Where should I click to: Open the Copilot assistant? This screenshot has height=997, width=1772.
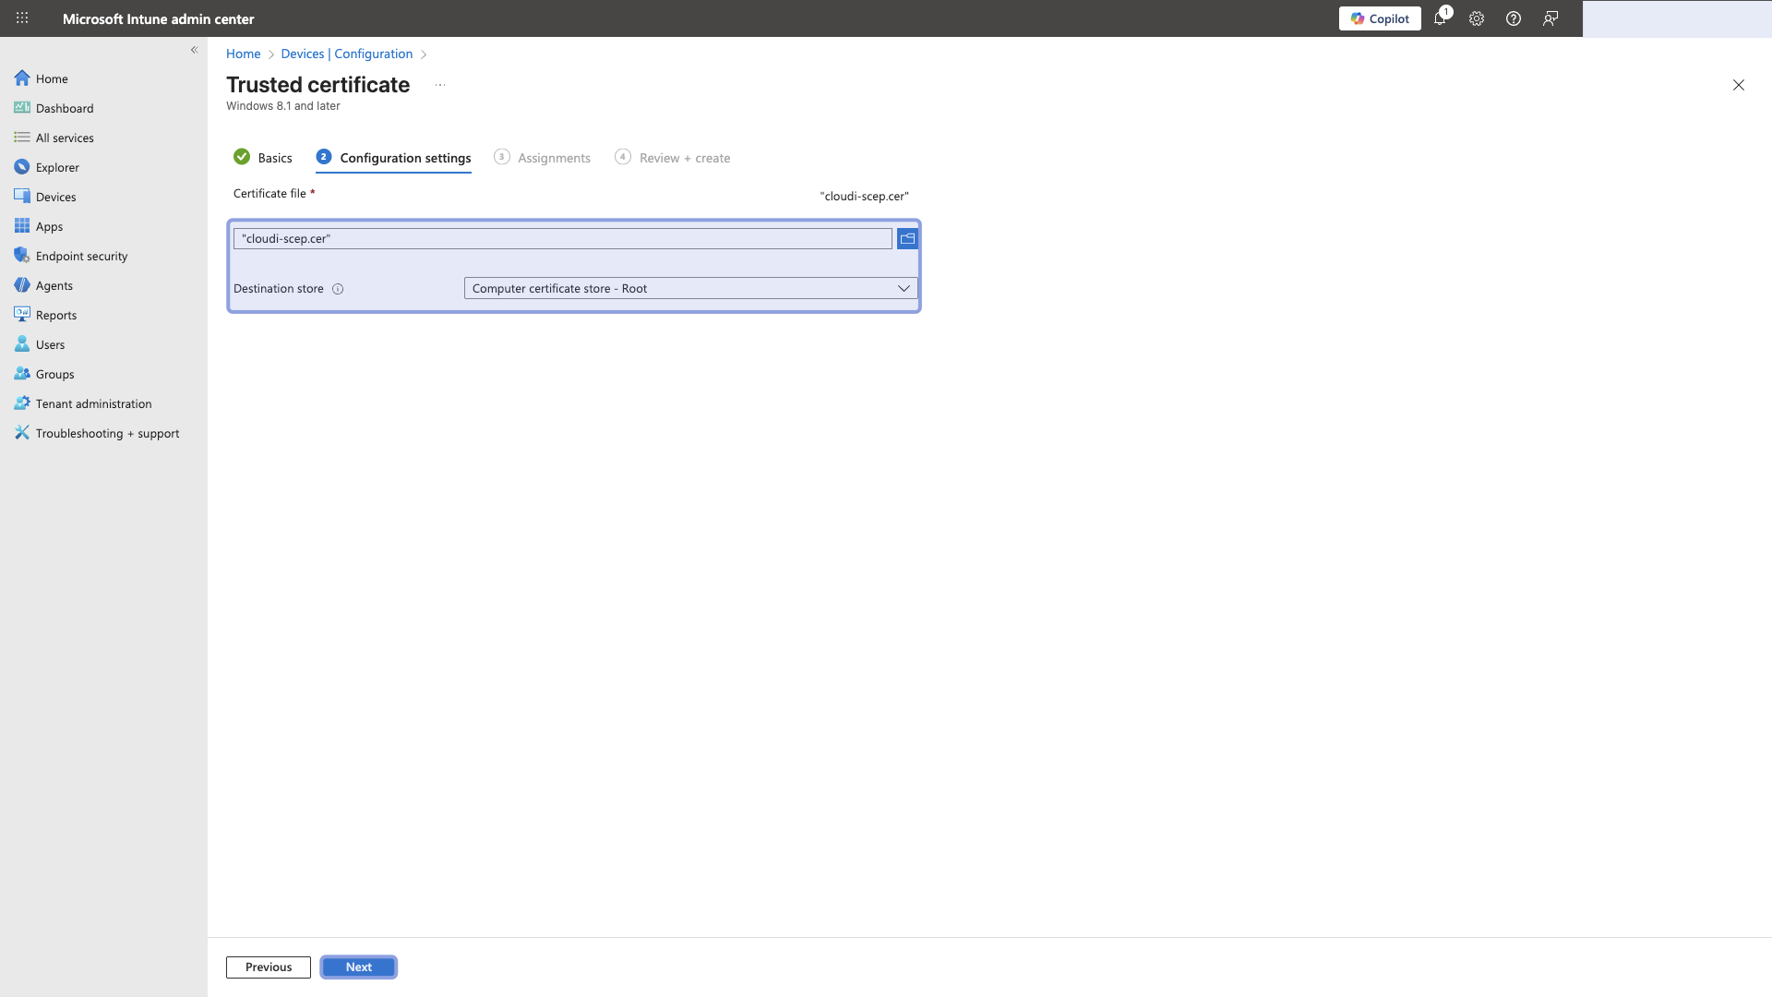click(x=1380, y=18)
